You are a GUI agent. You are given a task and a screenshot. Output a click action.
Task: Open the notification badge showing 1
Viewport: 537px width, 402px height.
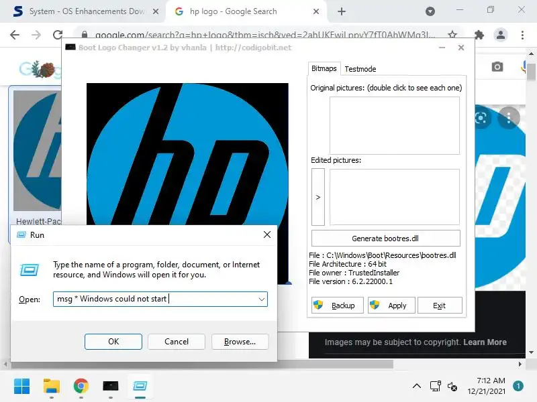tap(518, 386)
